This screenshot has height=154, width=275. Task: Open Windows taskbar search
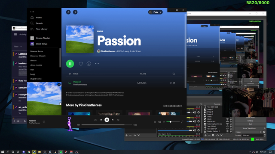tap(8, 152)
